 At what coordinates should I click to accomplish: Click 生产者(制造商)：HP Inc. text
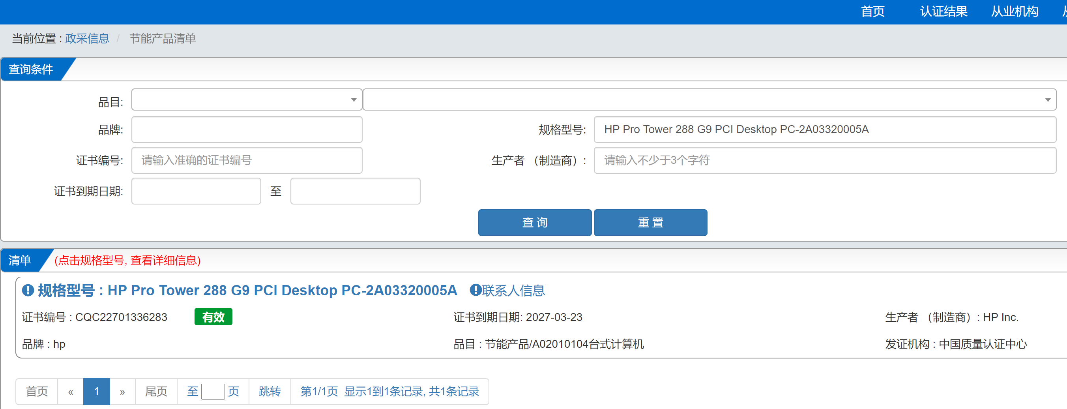point(951,317)
